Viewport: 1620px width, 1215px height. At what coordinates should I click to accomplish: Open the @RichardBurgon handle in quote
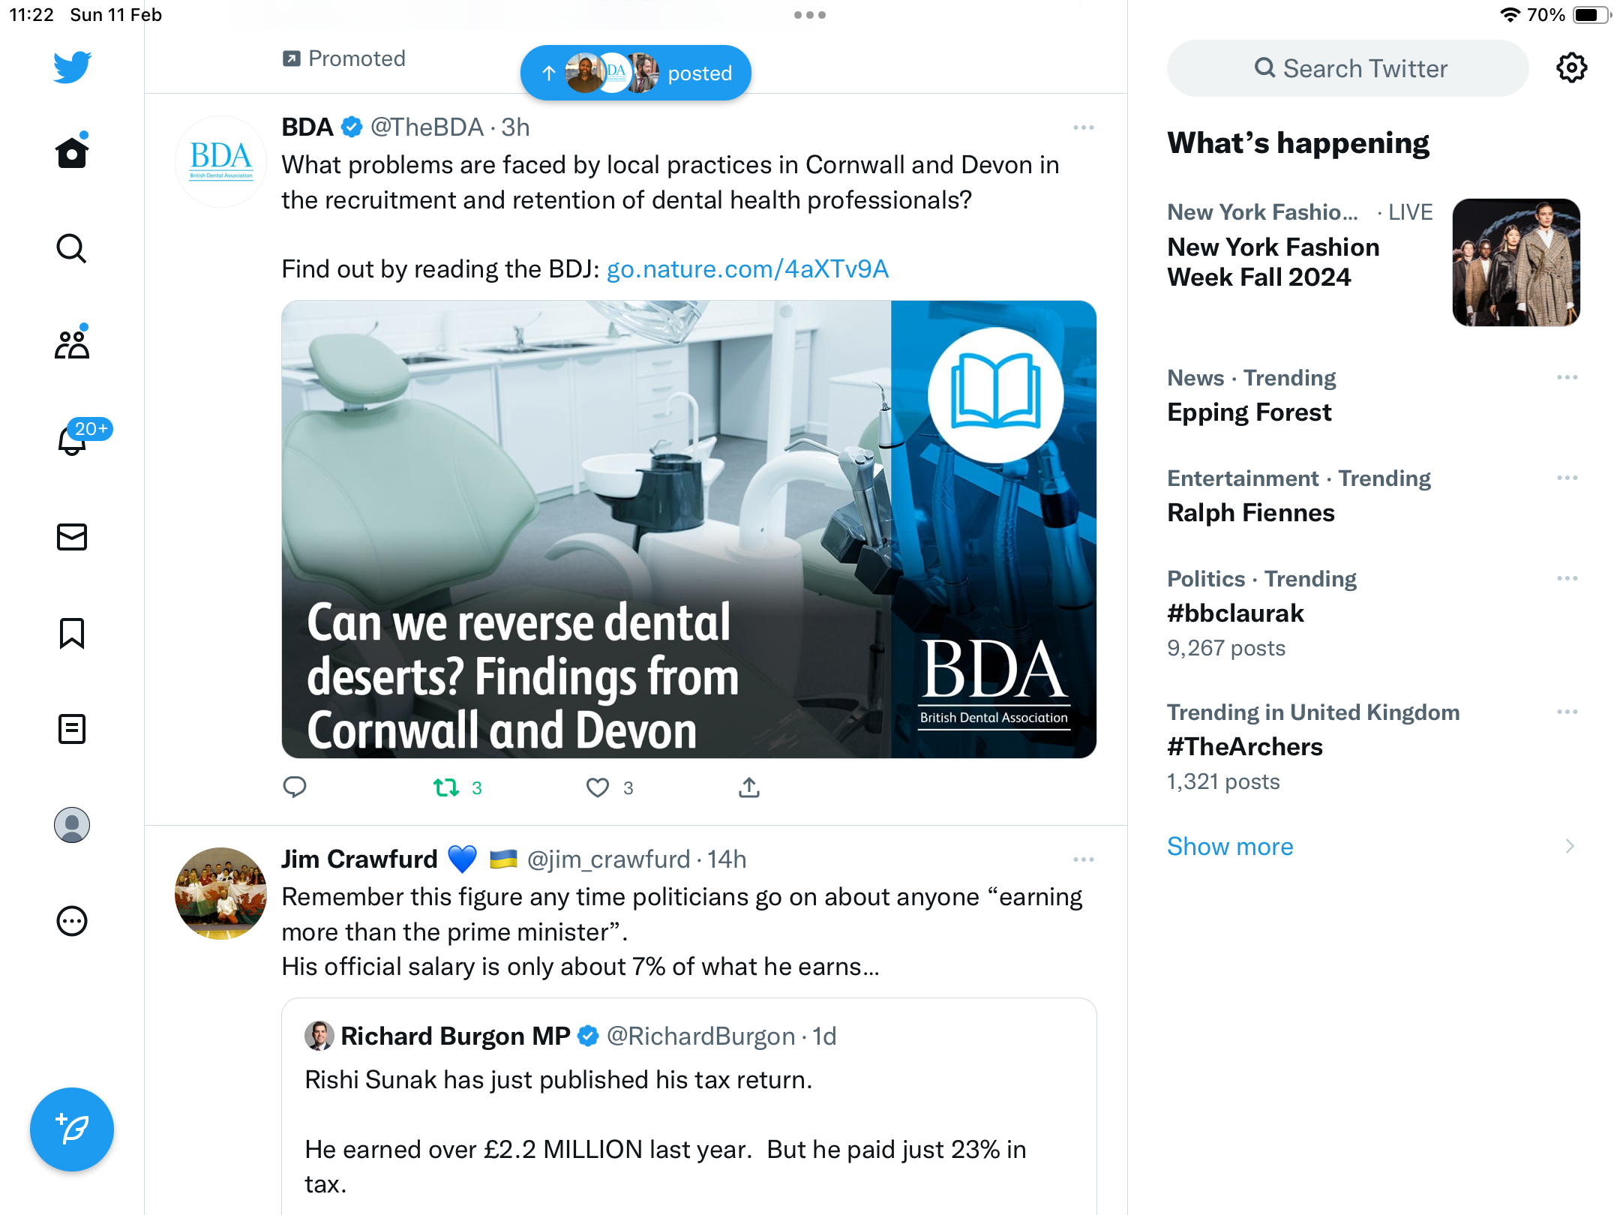click(x=700, y=1036)
